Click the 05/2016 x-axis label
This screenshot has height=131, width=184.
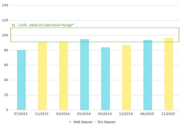pyautogui.click(x=84, y=114)
